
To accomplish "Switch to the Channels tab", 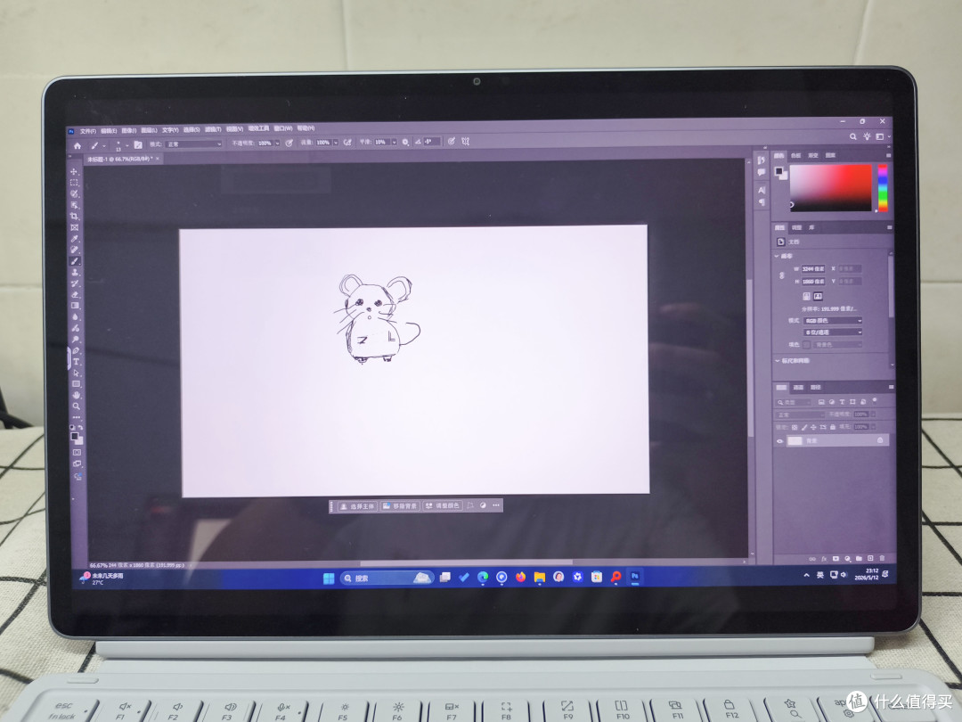I will click(798, 388).
